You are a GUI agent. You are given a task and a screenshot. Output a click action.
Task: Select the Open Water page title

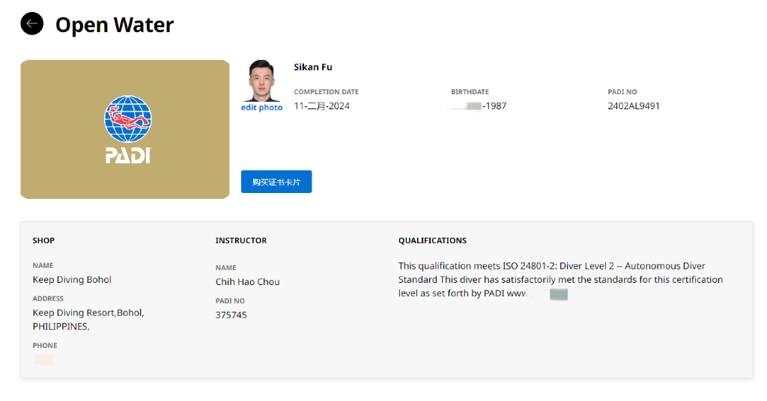[115, 25]
